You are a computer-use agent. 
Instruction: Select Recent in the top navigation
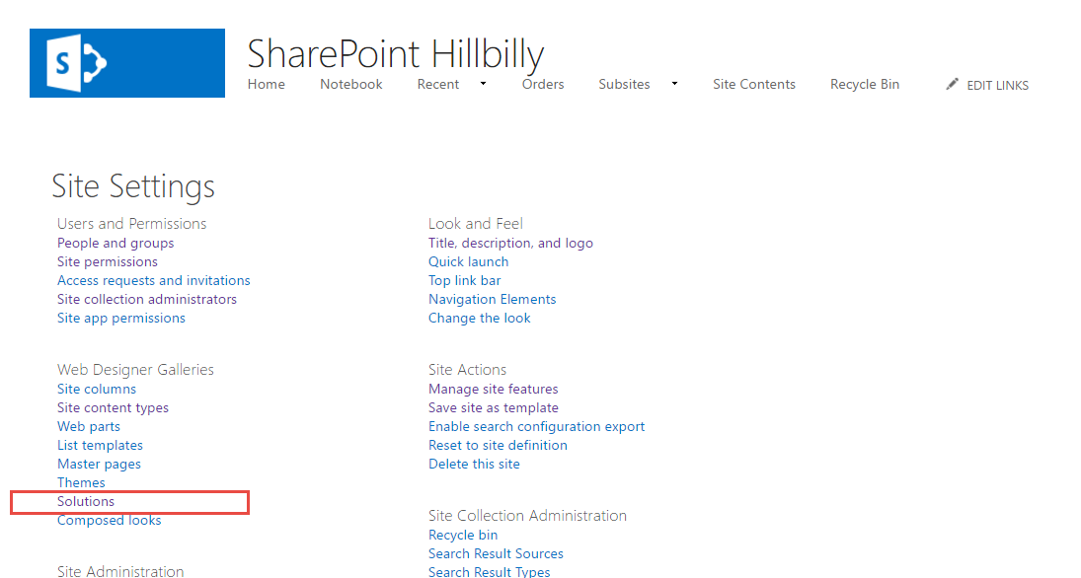tap(437, 84)
